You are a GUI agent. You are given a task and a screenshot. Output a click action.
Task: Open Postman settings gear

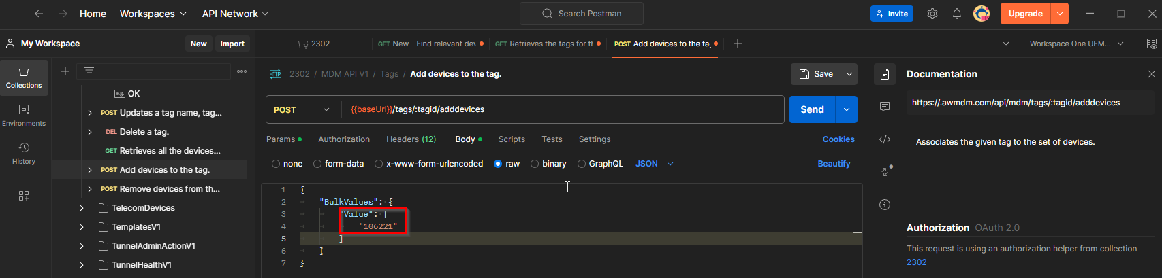click(932, 14)
